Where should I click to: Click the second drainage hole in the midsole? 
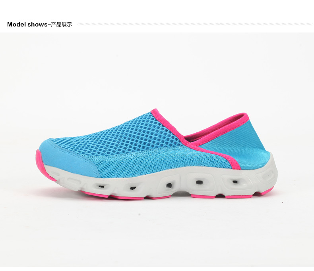[133, 188]
